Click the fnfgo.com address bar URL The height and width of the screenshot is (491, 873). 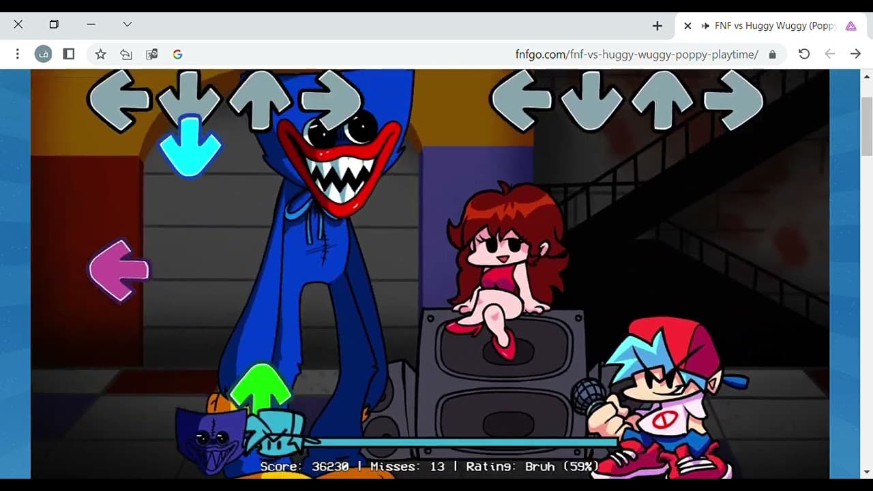point(637,55)
